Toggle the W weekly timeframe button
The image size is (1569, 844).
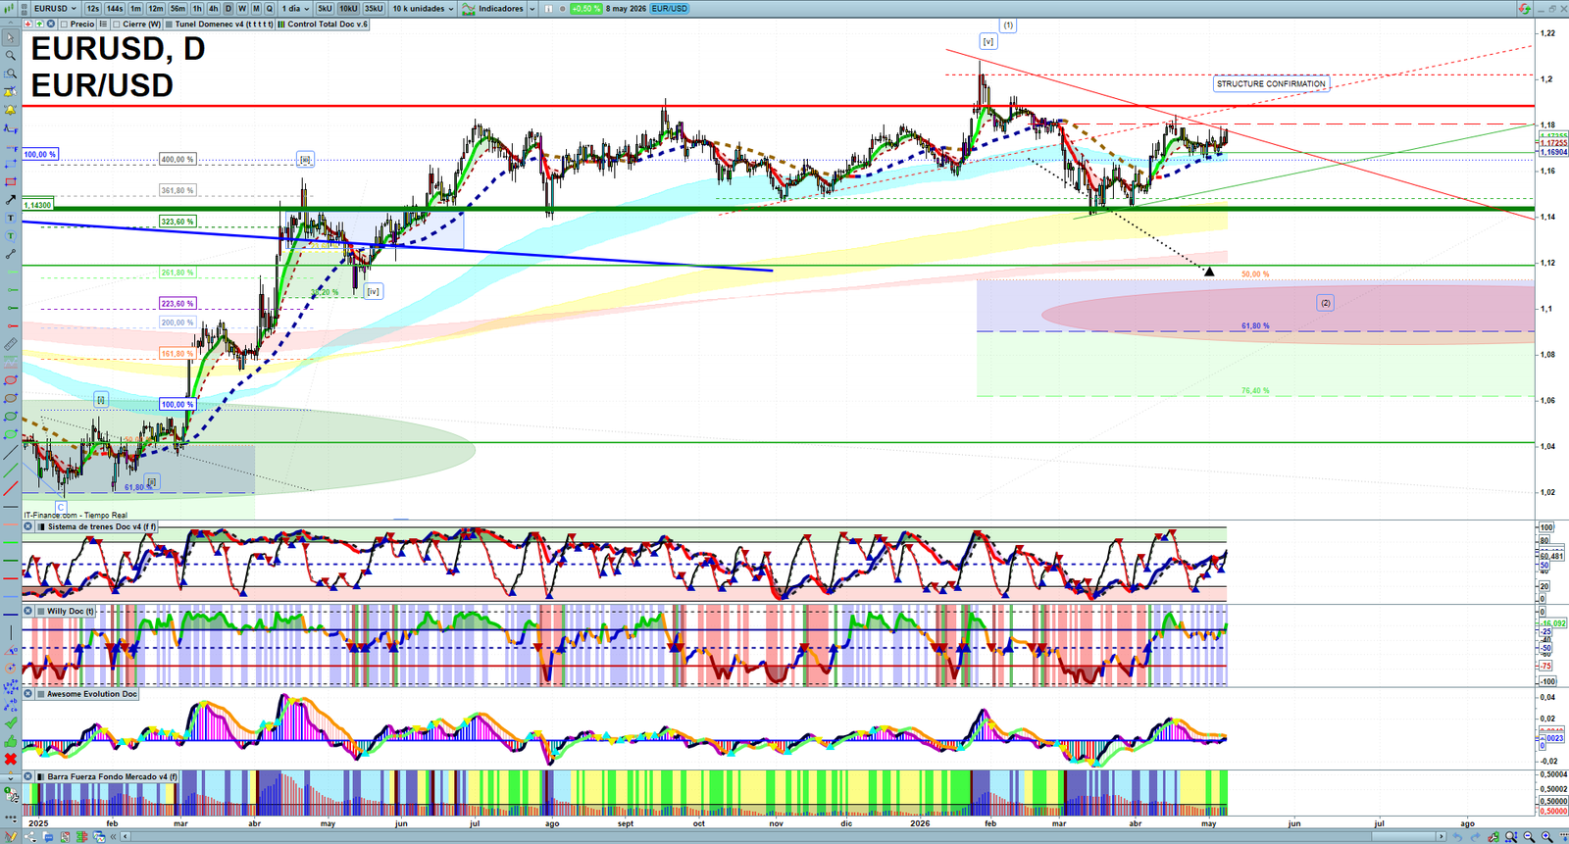click(242, 9)
